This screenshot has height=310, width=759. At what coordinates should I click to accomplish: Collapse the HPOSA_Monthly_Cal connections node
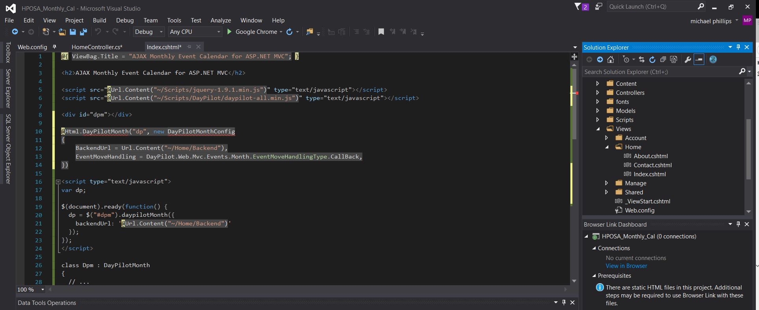(x=586, y=236)
